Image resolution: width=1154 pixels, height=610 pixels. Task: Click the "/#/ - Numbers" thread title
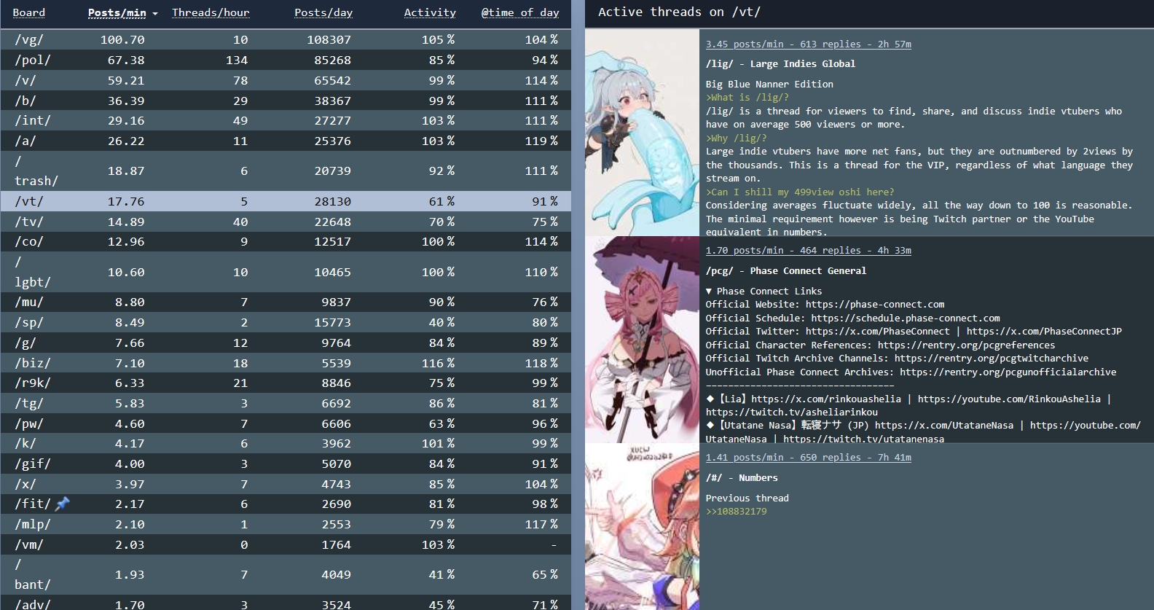pos(742,478)
